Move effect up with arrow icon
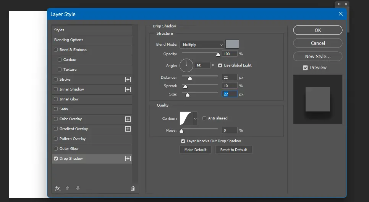Viewport: 369px width, 202px height. click(x=67, y=188)
